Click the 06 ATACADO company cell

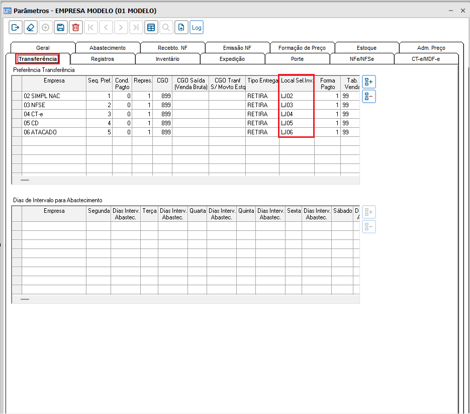(54, 132)
